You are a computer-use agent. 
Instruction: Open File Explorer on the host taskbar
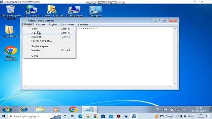point(88,116)
